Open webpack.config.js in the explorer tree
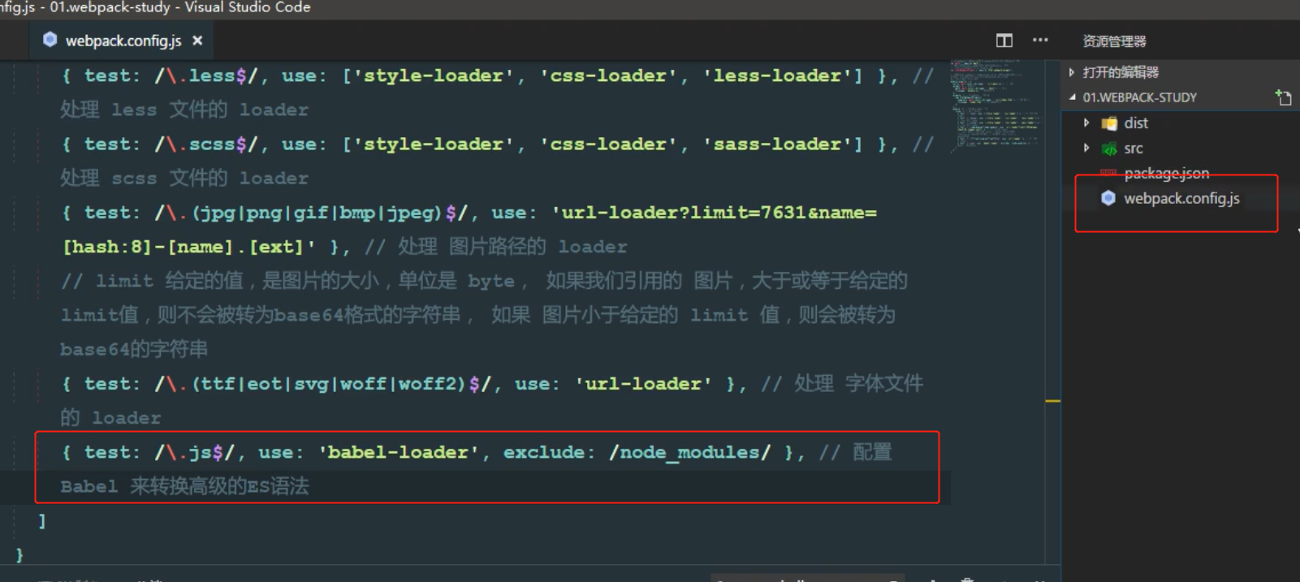 1181,198
